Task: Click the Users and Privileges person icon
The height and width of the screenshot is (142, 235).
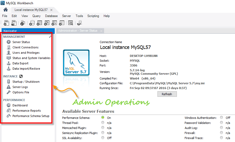Action: tap(9, 53)
